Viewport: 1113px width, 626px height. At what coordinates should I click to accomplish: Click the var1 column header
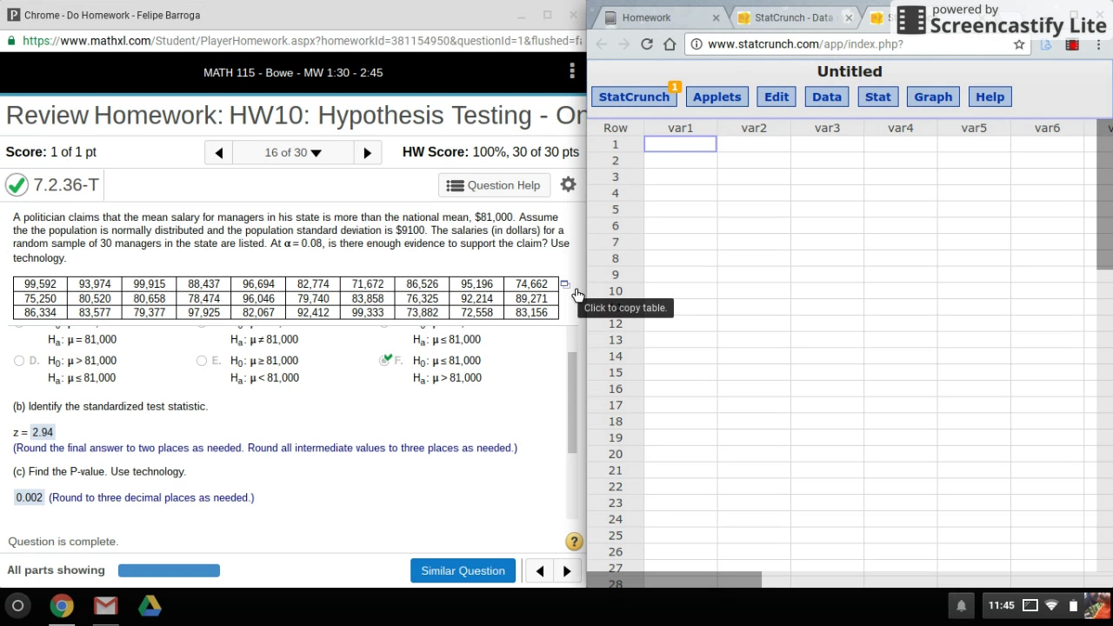pos(680,128)
